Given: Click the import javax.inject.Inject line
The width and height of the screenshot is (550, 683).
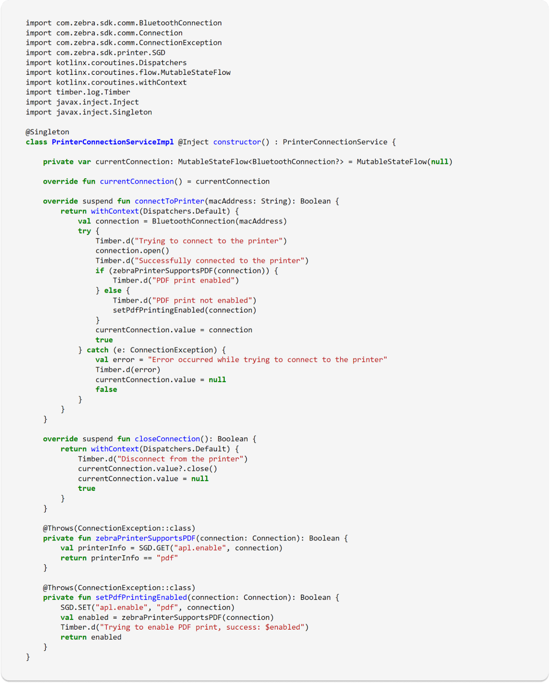Looking at the screenshot, I should point(82,102).
